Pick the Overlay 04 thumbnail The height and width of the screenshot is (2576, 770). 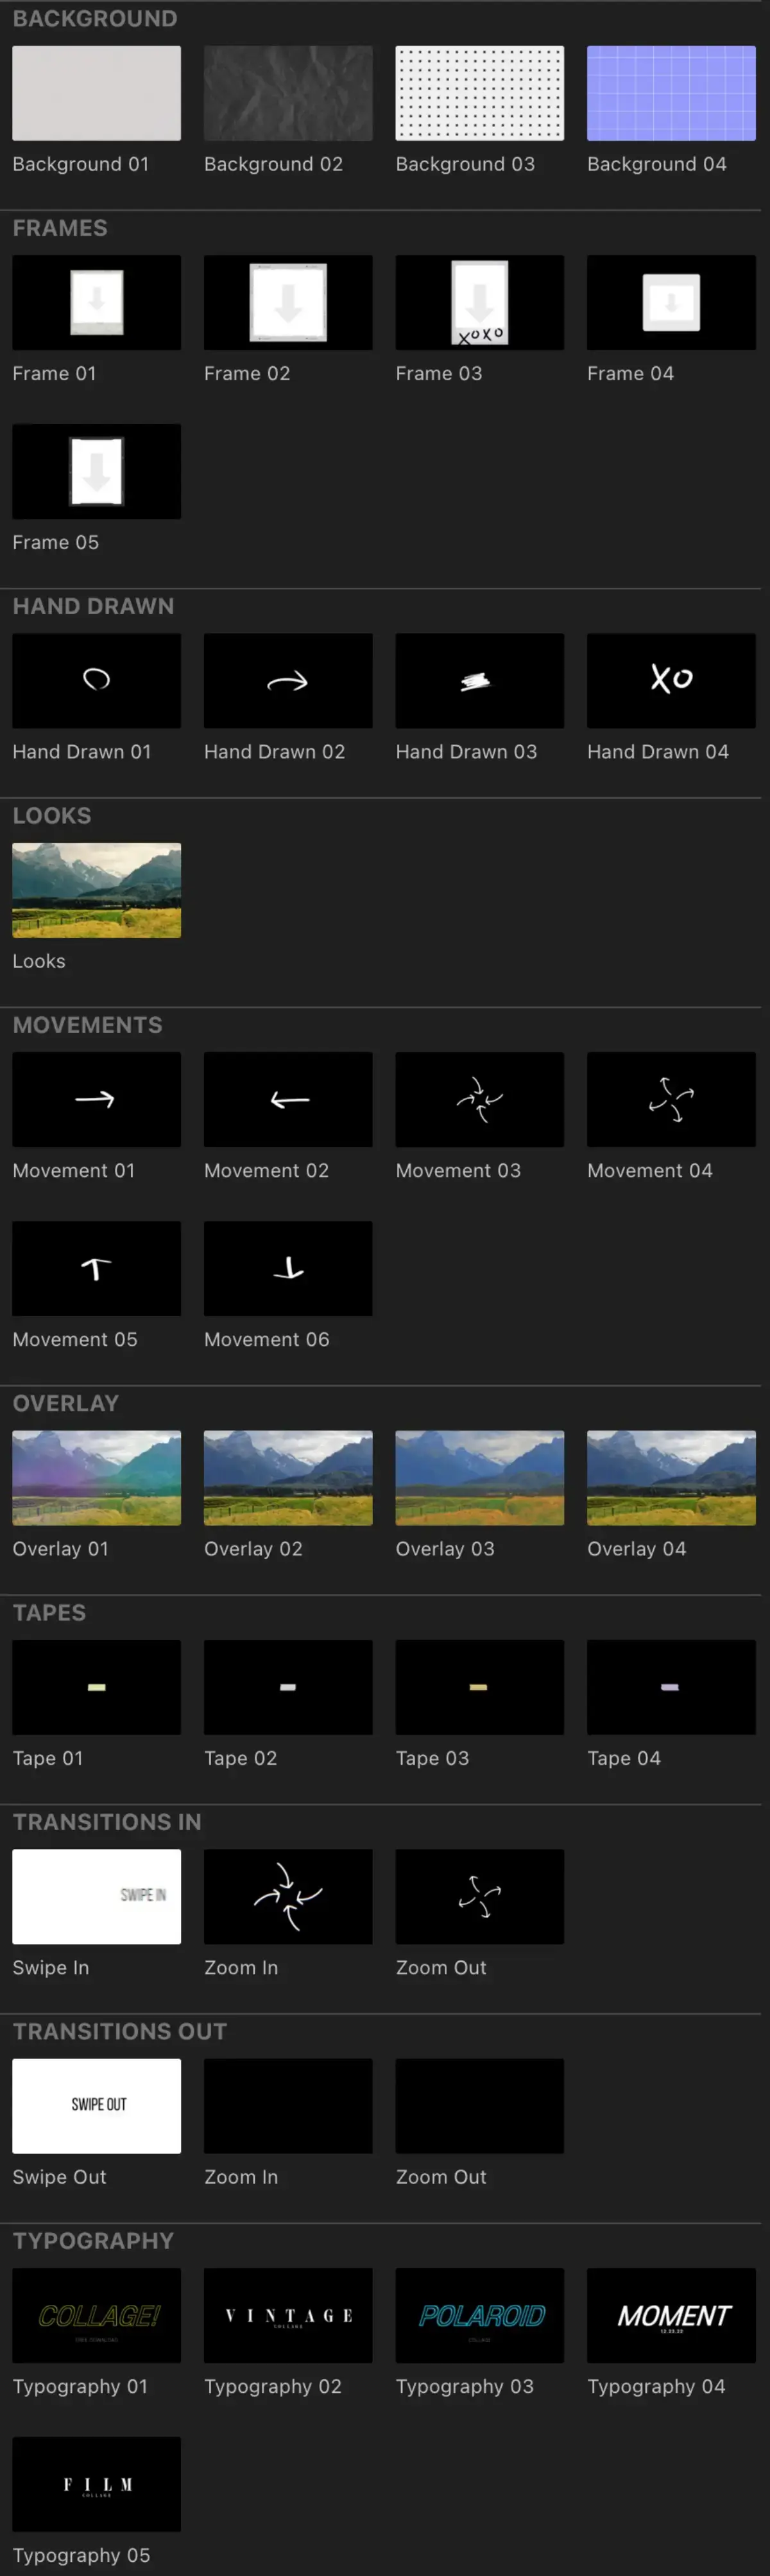pos(671,1478)
